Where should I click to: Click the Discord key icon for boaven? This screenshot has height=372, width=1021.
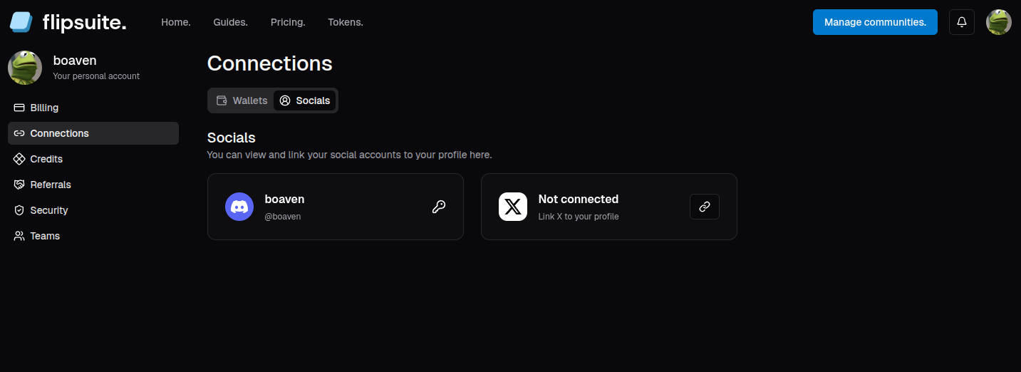439,207
